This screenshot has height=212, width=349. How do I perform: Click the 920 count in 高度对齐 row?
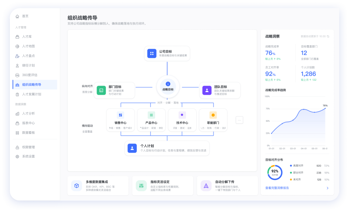319,166
